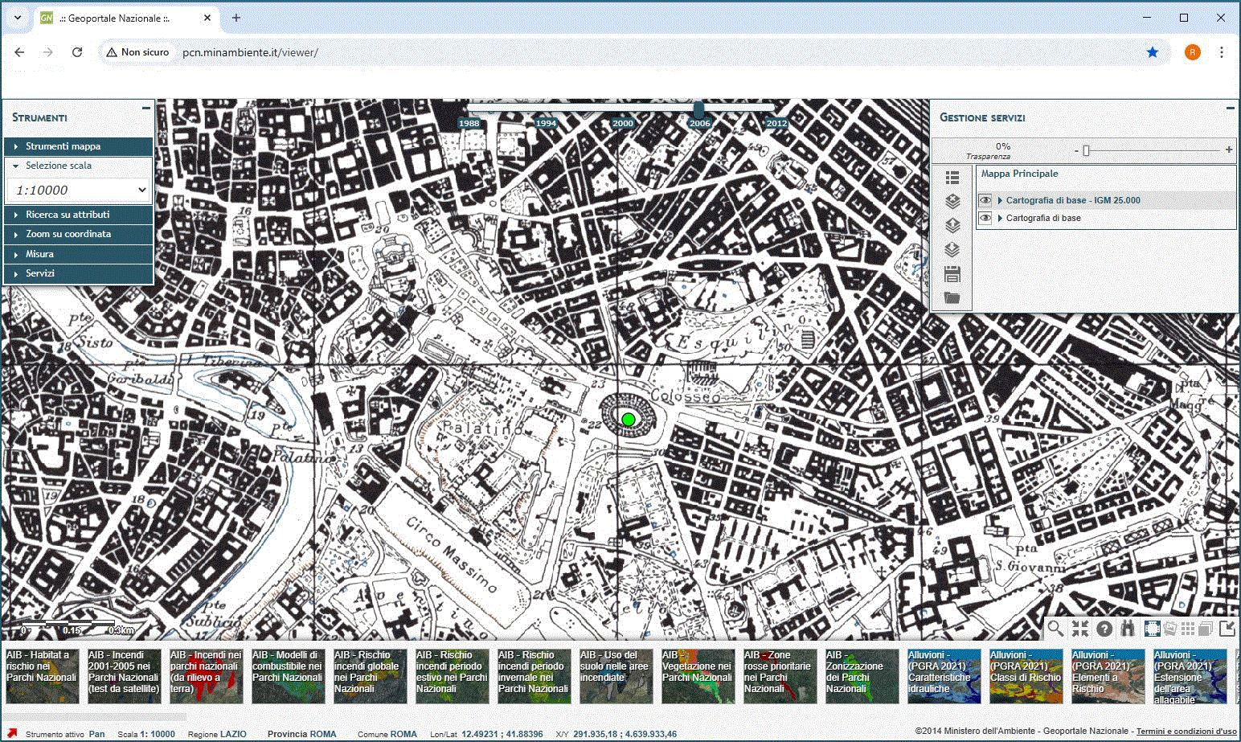The height and width of the screenshot is (742, 1241).
Task: Open the scale dropdown showing 1:10000
Action: coord(78,191)
